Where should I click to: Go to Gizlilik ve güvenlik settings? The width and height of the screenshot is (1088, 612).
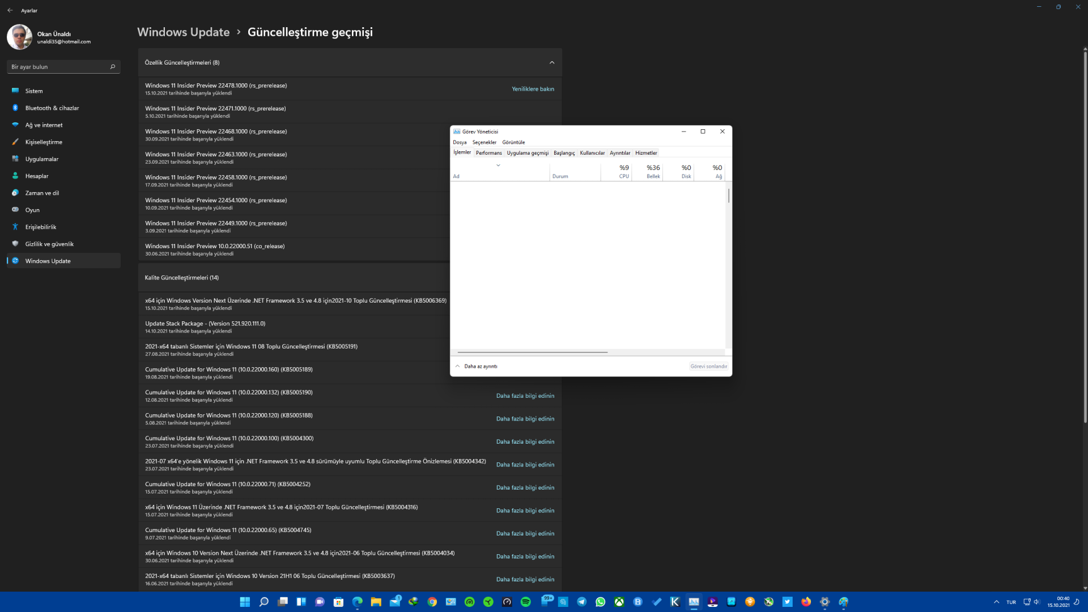coord(49,244)
